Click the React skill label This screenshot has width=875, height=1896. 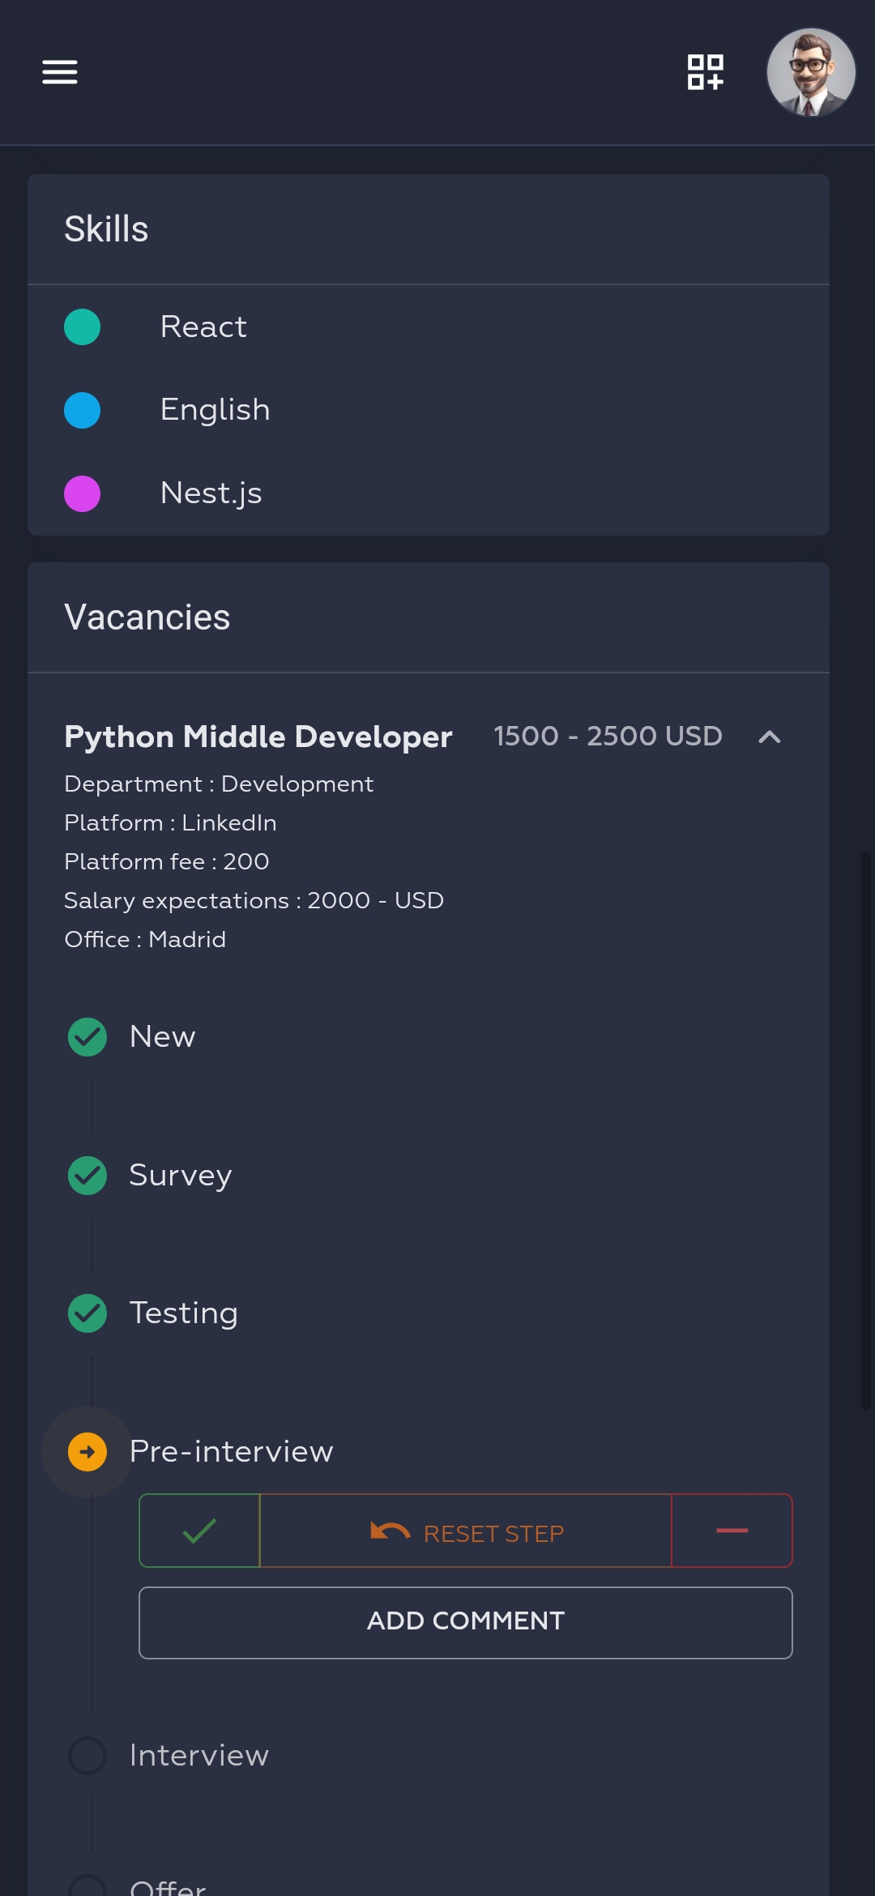(203, 327)
